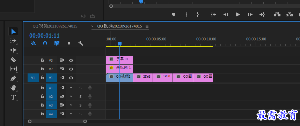
Task: Solo track A1
Action: tap(80, 88)
